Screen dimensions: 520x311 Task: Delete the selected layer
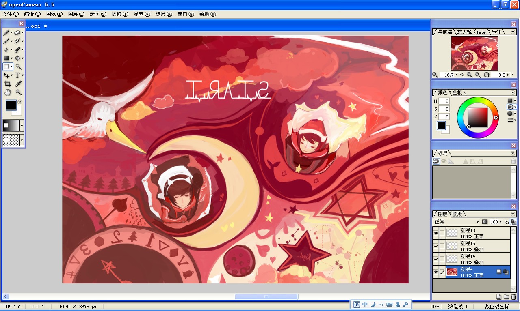513,297
